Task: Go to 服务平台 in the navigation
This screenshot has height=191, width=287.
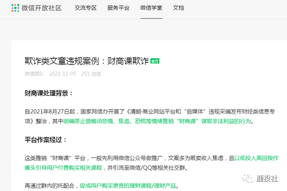Action: [118, 8]
